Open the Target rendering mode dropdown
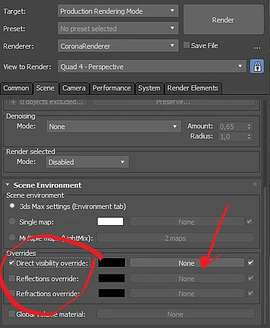 coord(118,11)
